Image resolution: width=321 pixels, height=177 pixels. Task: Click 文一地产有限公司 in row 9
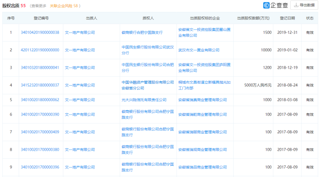80,167
